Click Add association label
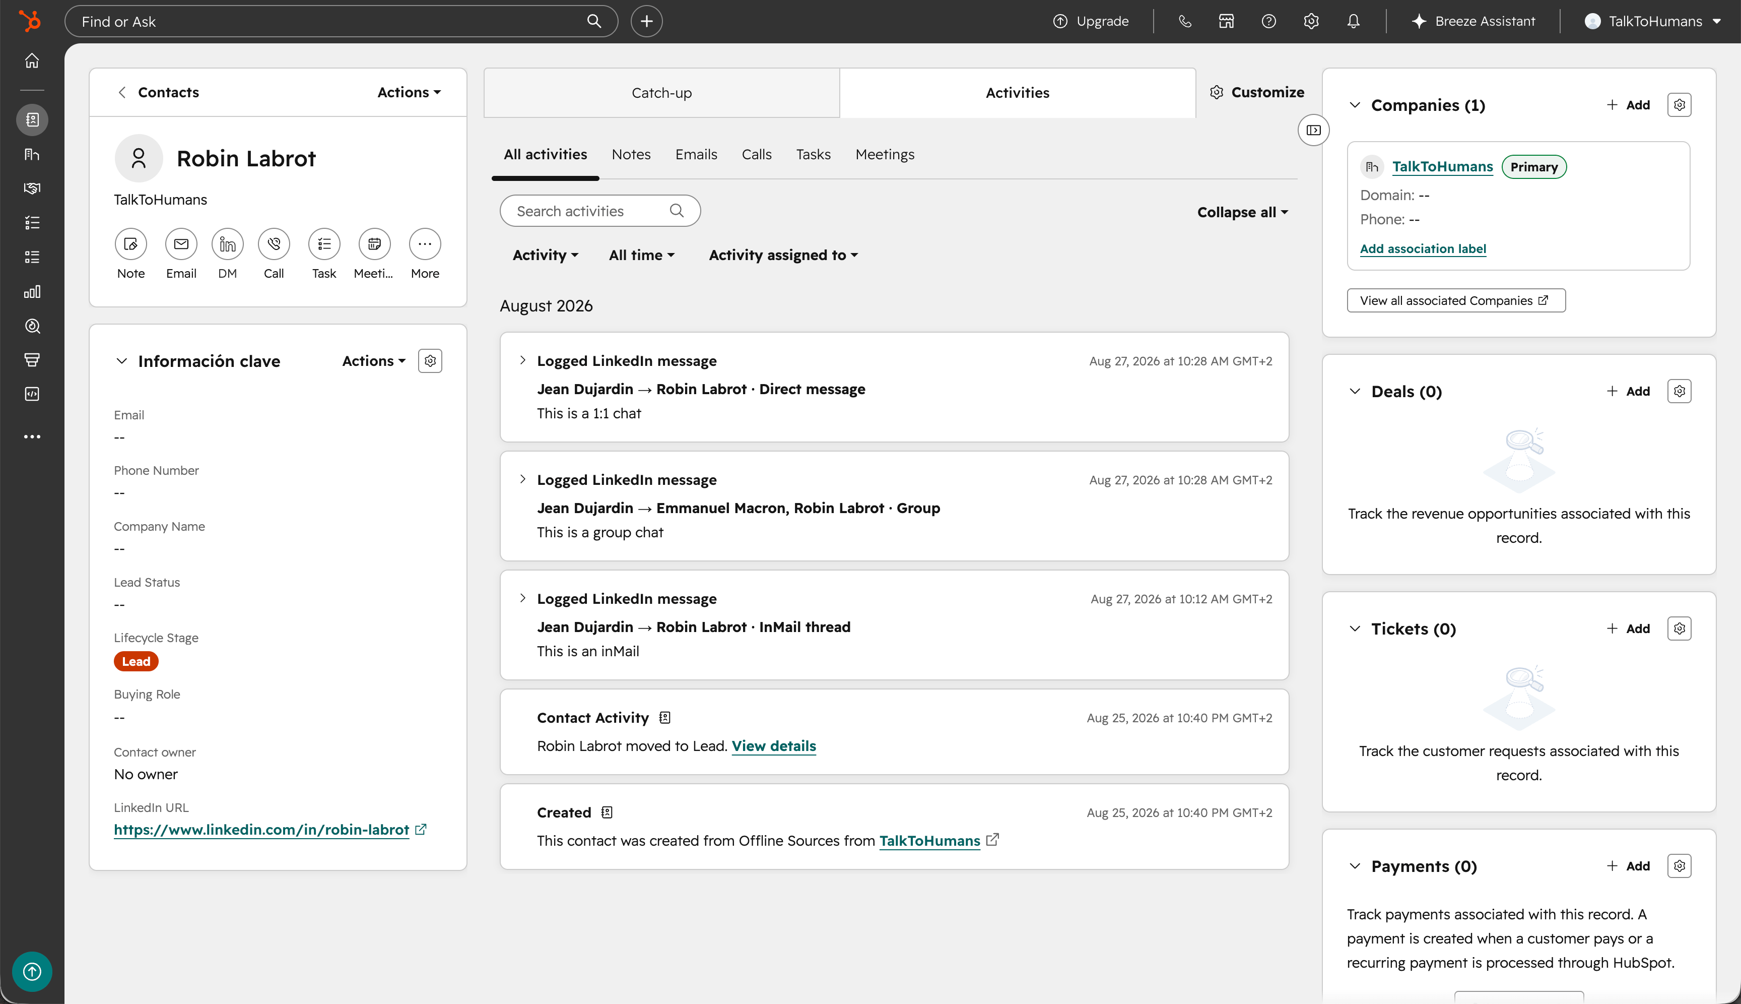 [1423, 249]
